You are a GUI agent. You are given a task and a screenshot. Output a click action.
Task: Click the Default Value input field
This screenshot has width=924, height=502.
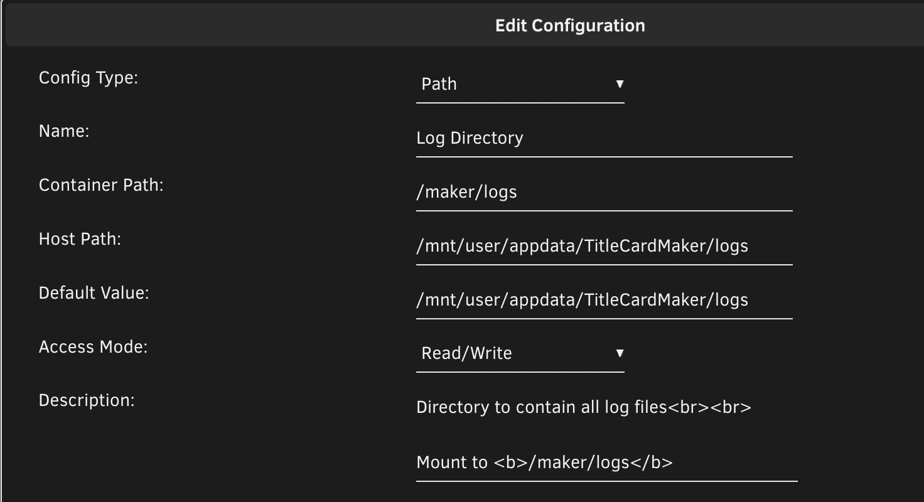point(603,300)
